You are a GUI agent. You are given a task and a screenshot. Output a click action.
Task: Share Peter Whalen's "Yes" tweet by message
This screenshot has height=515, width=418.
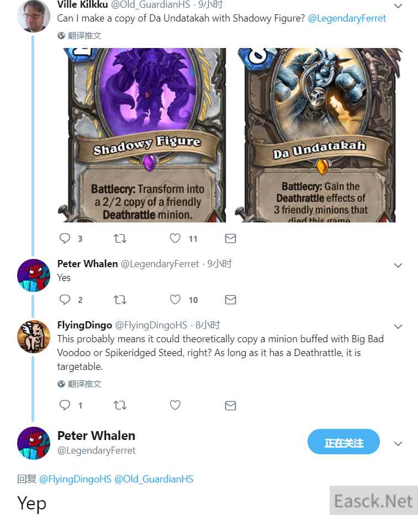pyautogui.click(x=230, y=300)
